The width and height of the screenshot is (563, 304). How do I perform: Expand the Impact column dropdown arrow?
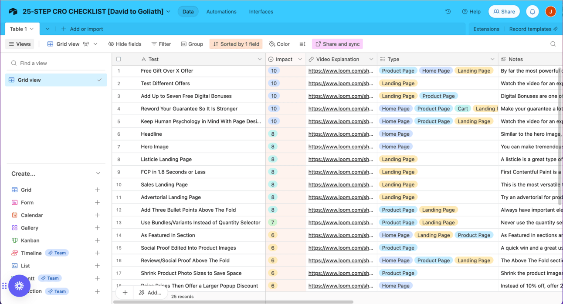tap(300, 59)
